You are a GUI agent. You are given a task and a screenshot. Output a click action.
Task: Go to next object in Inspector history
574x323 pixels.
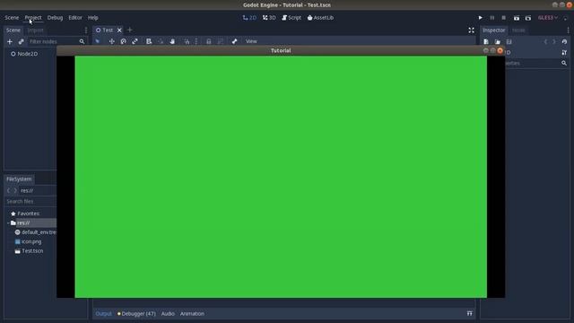tap(554, 42)
